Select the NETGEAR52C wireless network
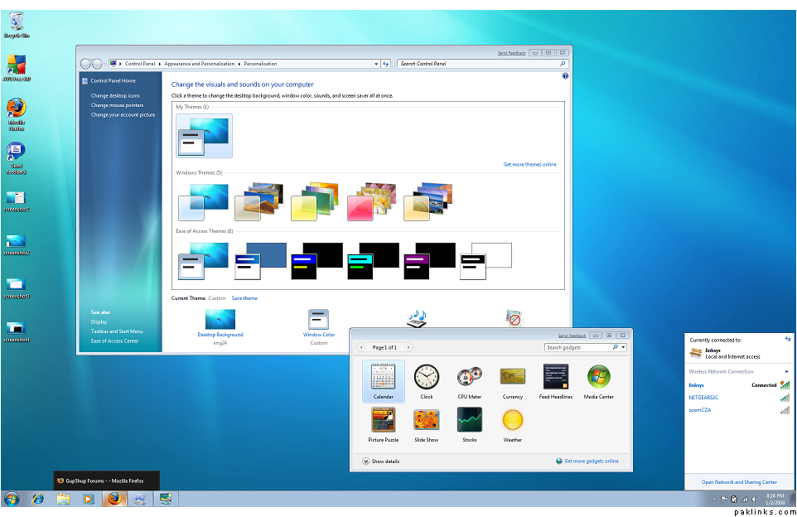The image size is (797, 517). coord(703,398)
